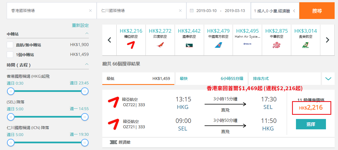Show the next airlines with right arrow
This screenshot has width=338, height=150.
click(327, 40)
